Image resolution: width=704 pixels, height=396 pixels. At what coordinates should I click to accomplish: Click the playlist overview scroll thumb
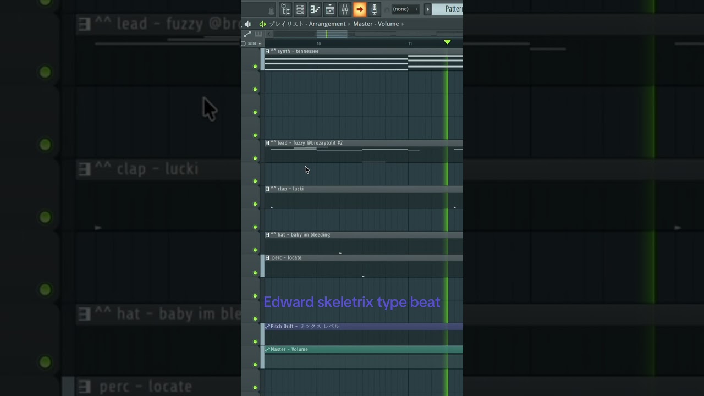tap(332, 34)
